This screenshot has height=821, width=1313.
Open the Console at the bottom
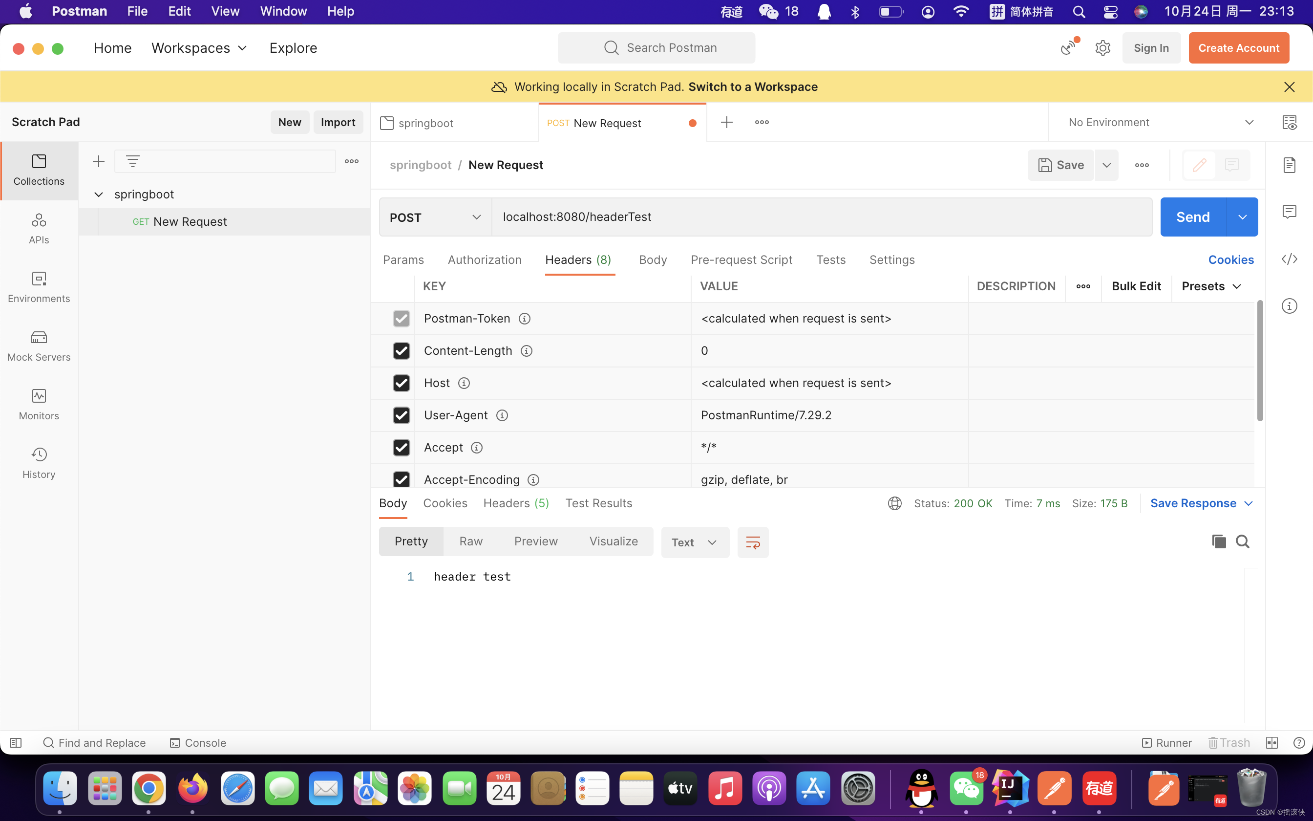[x=197, y=742]
